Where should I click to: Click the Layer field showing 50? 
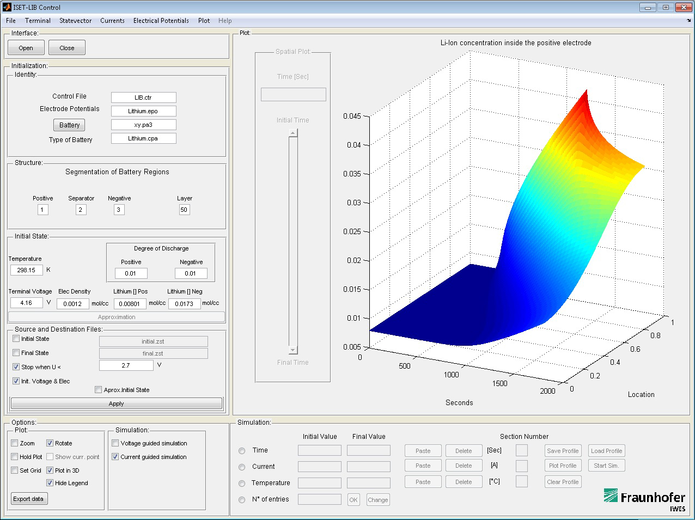point(185,210)
